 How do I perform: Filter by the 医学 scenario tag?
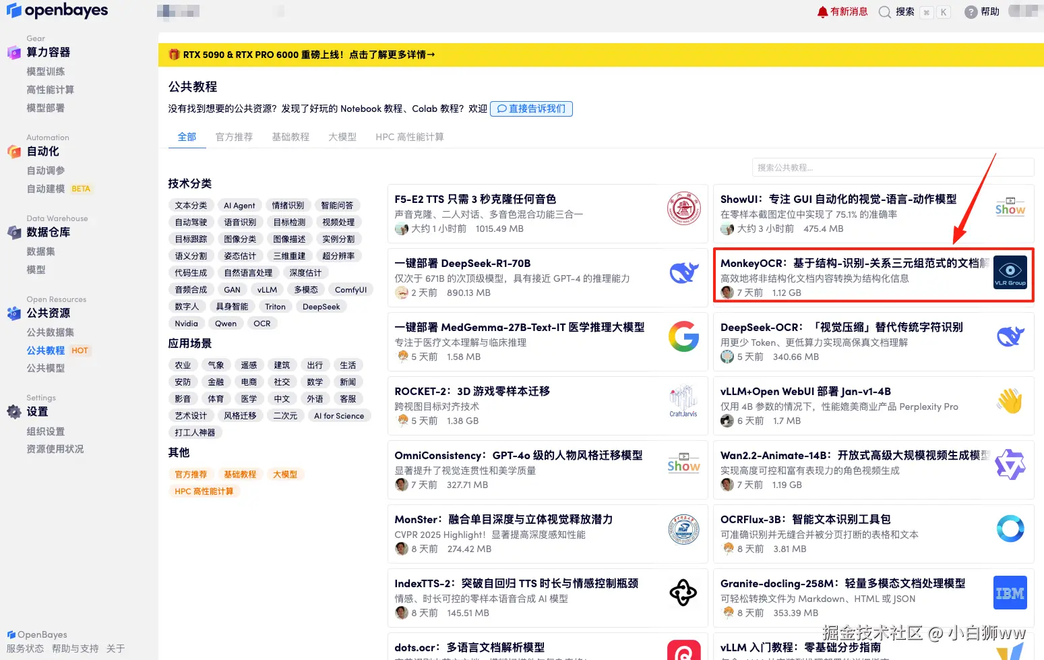(x=249, y=399)
